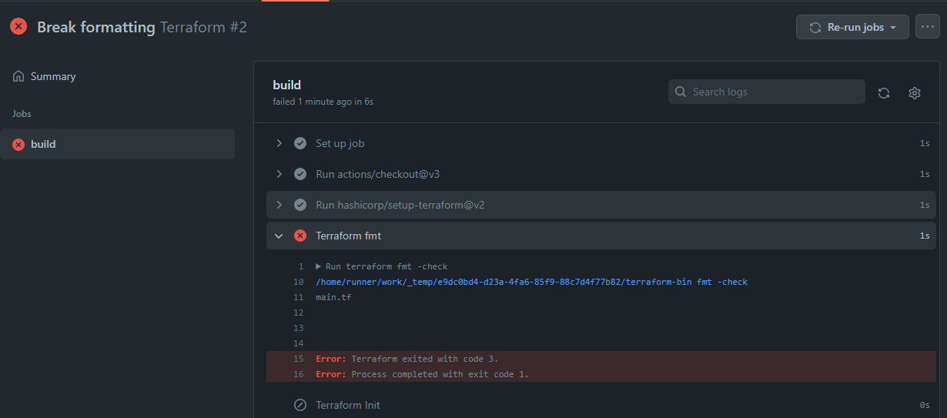Click the green check icon for Set up job
The image size is (947, 418).
(300, 143)
